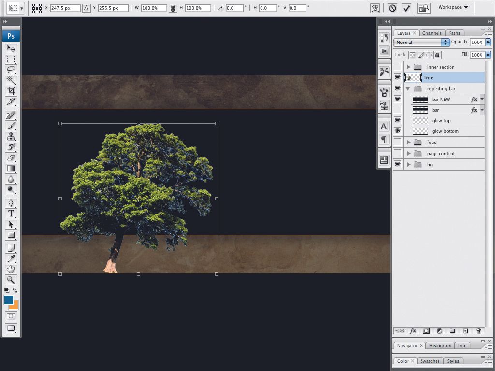Screen dimensions: 495x371
Task: Click the blue foreground color swatch
Action: 8,300
